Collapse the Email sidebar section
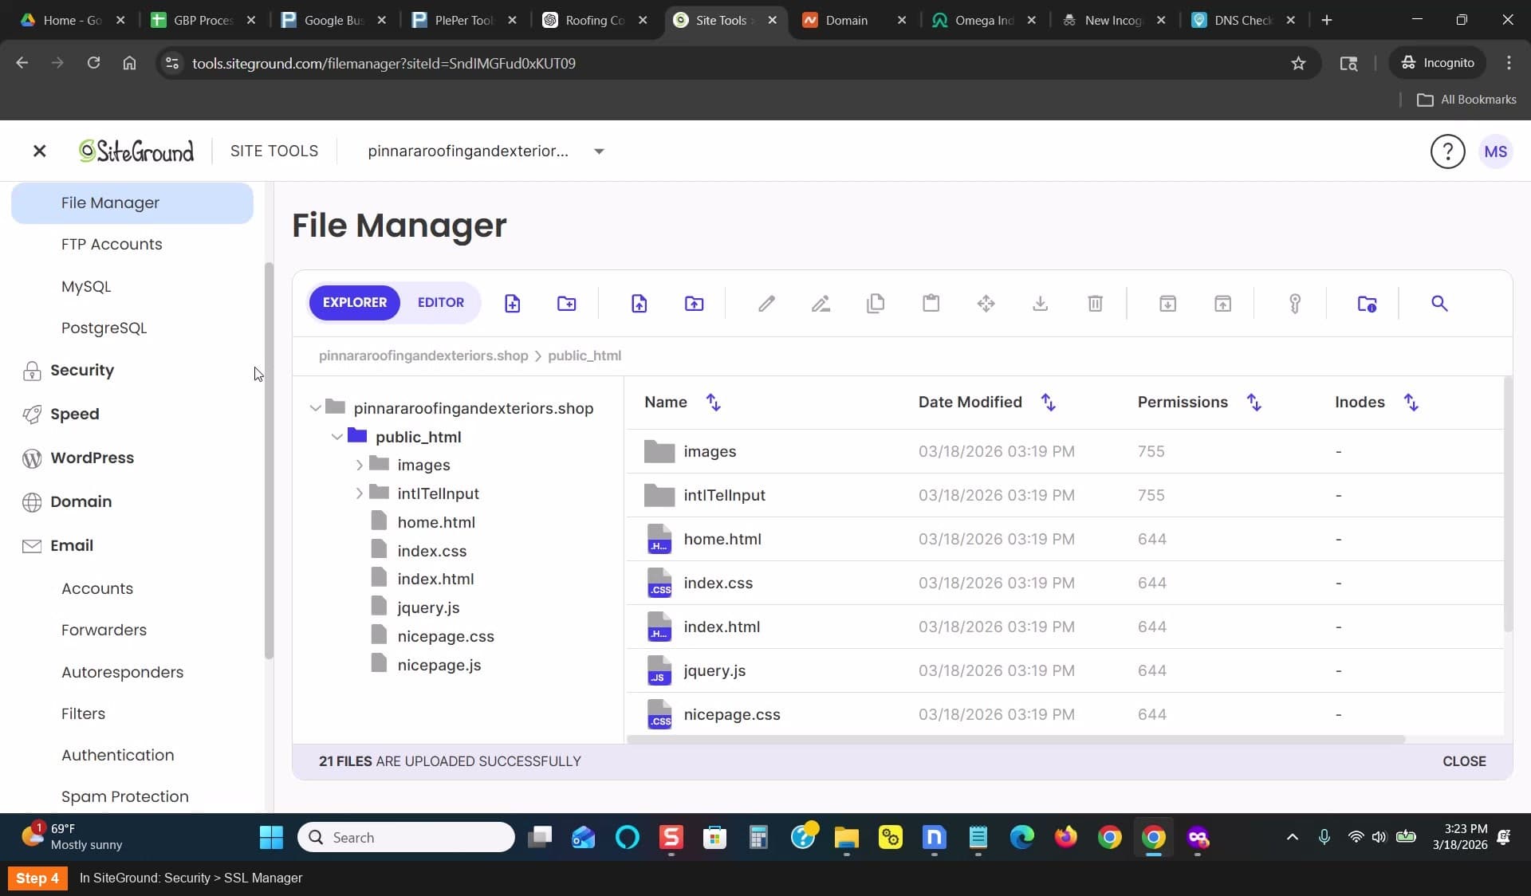The width and height of the screenshot is (1531, 896). 72,546
